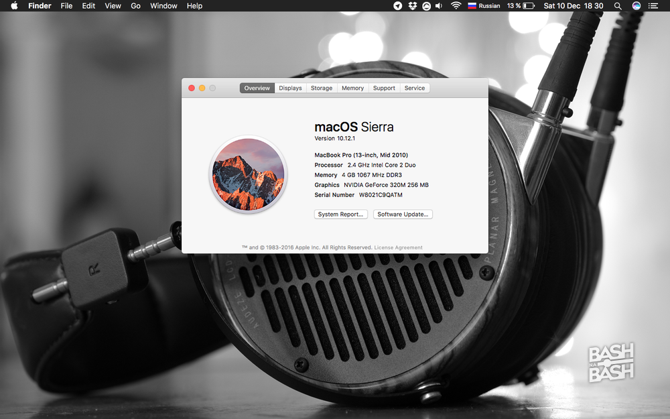
Task: Click the menu bar clock Sat 10 Dec
Action: click(574, 5)
